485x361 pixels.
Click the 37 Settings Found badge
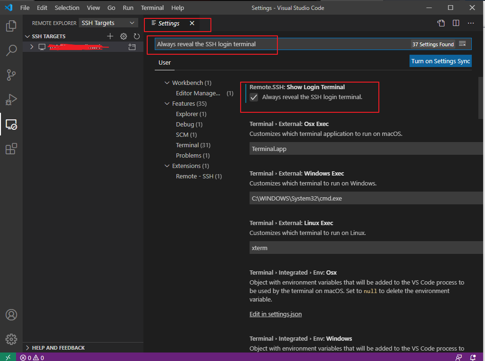(x=433, y=44)
